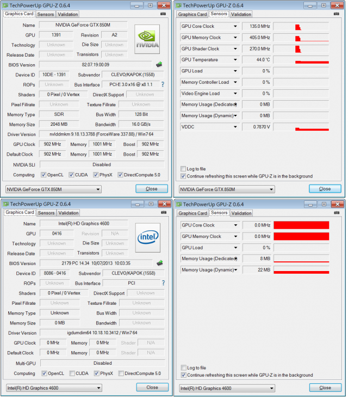Click camera screenshot icon in NVIDIA Graphics Card window
348x399 pixels.
[164, 14]
